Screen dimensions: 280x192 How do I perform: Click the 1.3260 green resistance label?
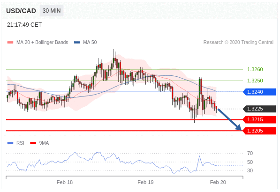click(x=255, y=69)
